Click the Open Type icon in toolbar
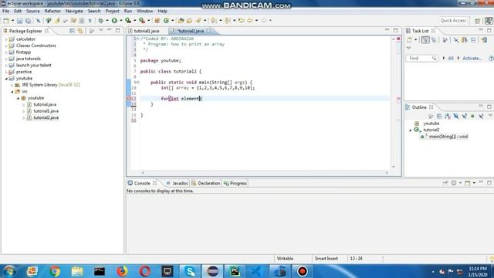Screen dimensions: 494x278 [181, 21]
